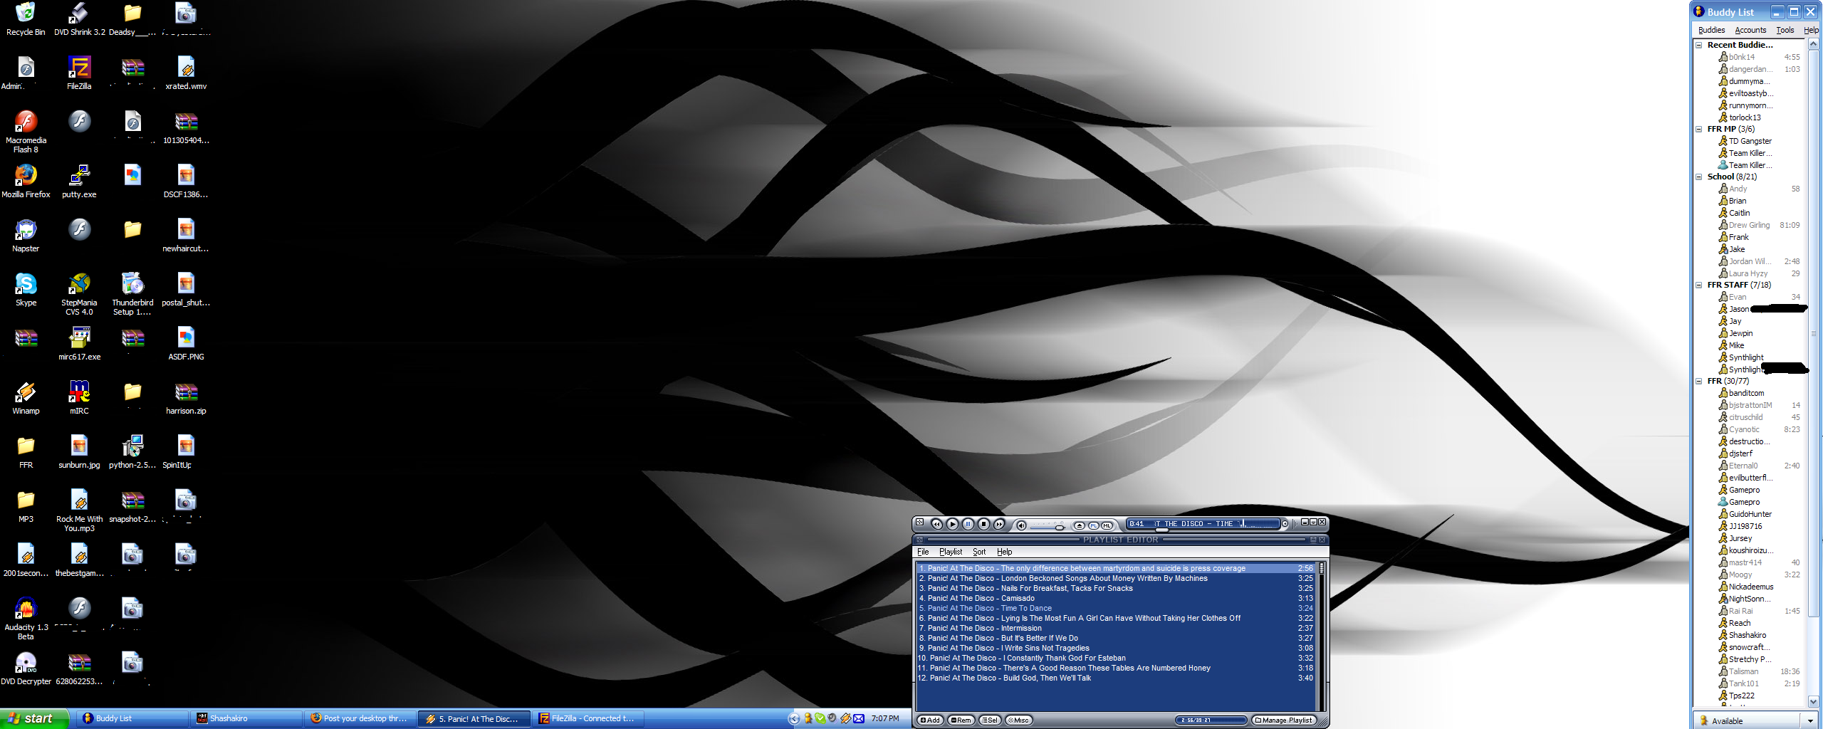1823x729 pixels.
Task: Pause playback in Winamp
Action: [968, 524]
